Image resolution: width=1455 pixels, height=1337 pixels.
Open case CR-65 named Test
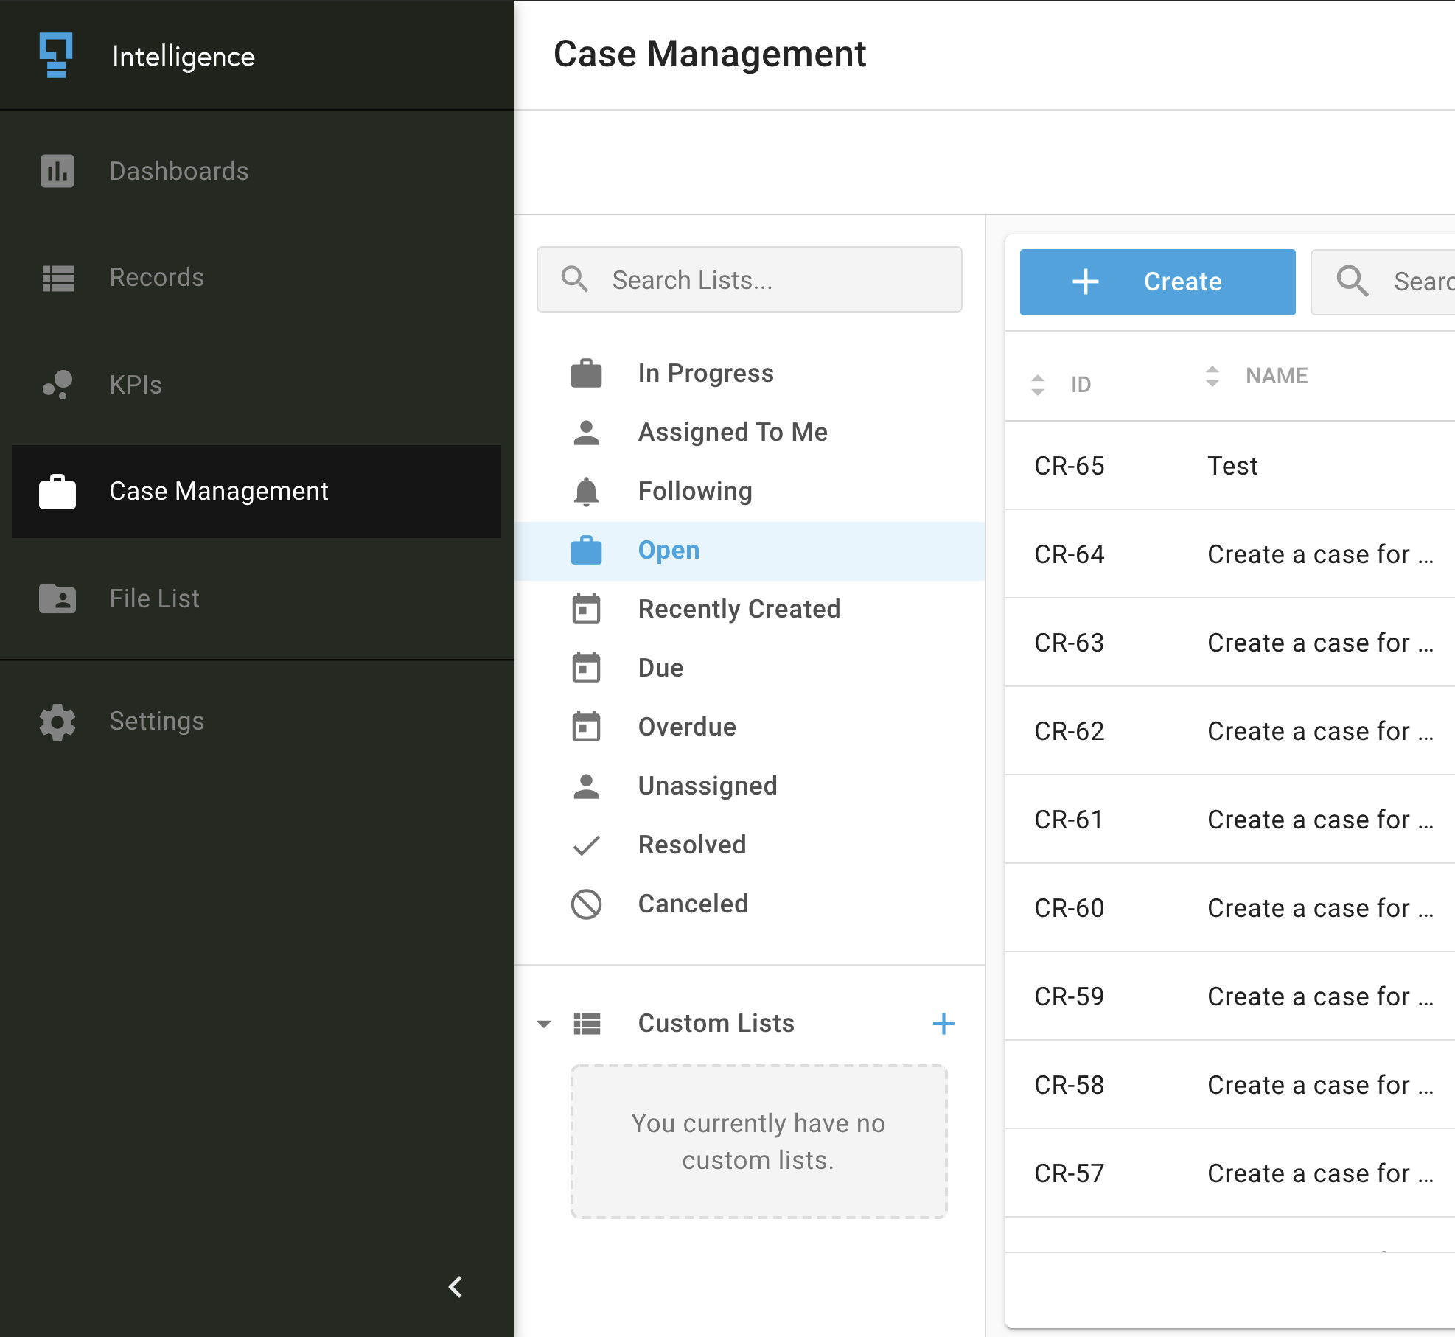tap(1231, 465)
